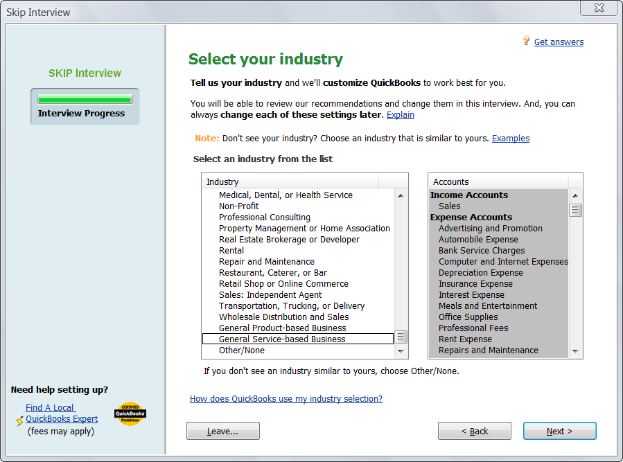Select General Service-based Business industry
Image resolution: width=623 pixels, height=462 pixels.
pos(282,339)
